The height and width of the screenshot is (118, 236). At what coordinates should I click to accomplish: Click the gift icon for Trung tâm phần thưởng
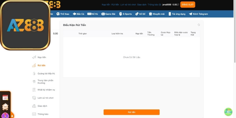coord(34,82)
